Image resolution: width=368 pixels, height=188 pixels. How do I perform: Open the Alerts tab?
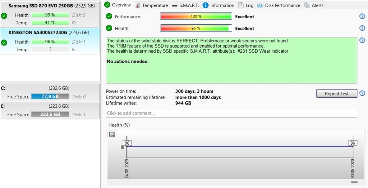point(313,5)
